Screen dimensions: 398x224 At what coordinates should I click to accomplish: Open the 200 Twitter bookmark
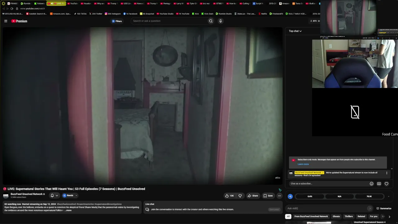(x=95, y=14)
